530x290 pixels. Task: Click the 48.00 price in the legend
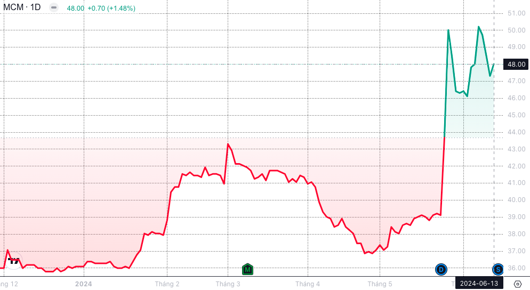click(x=75, y=8)
